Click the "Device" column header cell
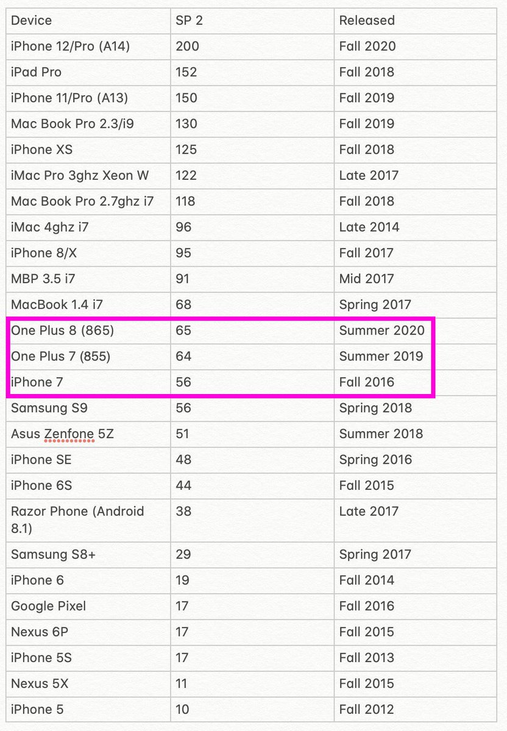Image resolution: width=507 pixels, height=731 pixels. pyautogui.click(x=32, y=20)
